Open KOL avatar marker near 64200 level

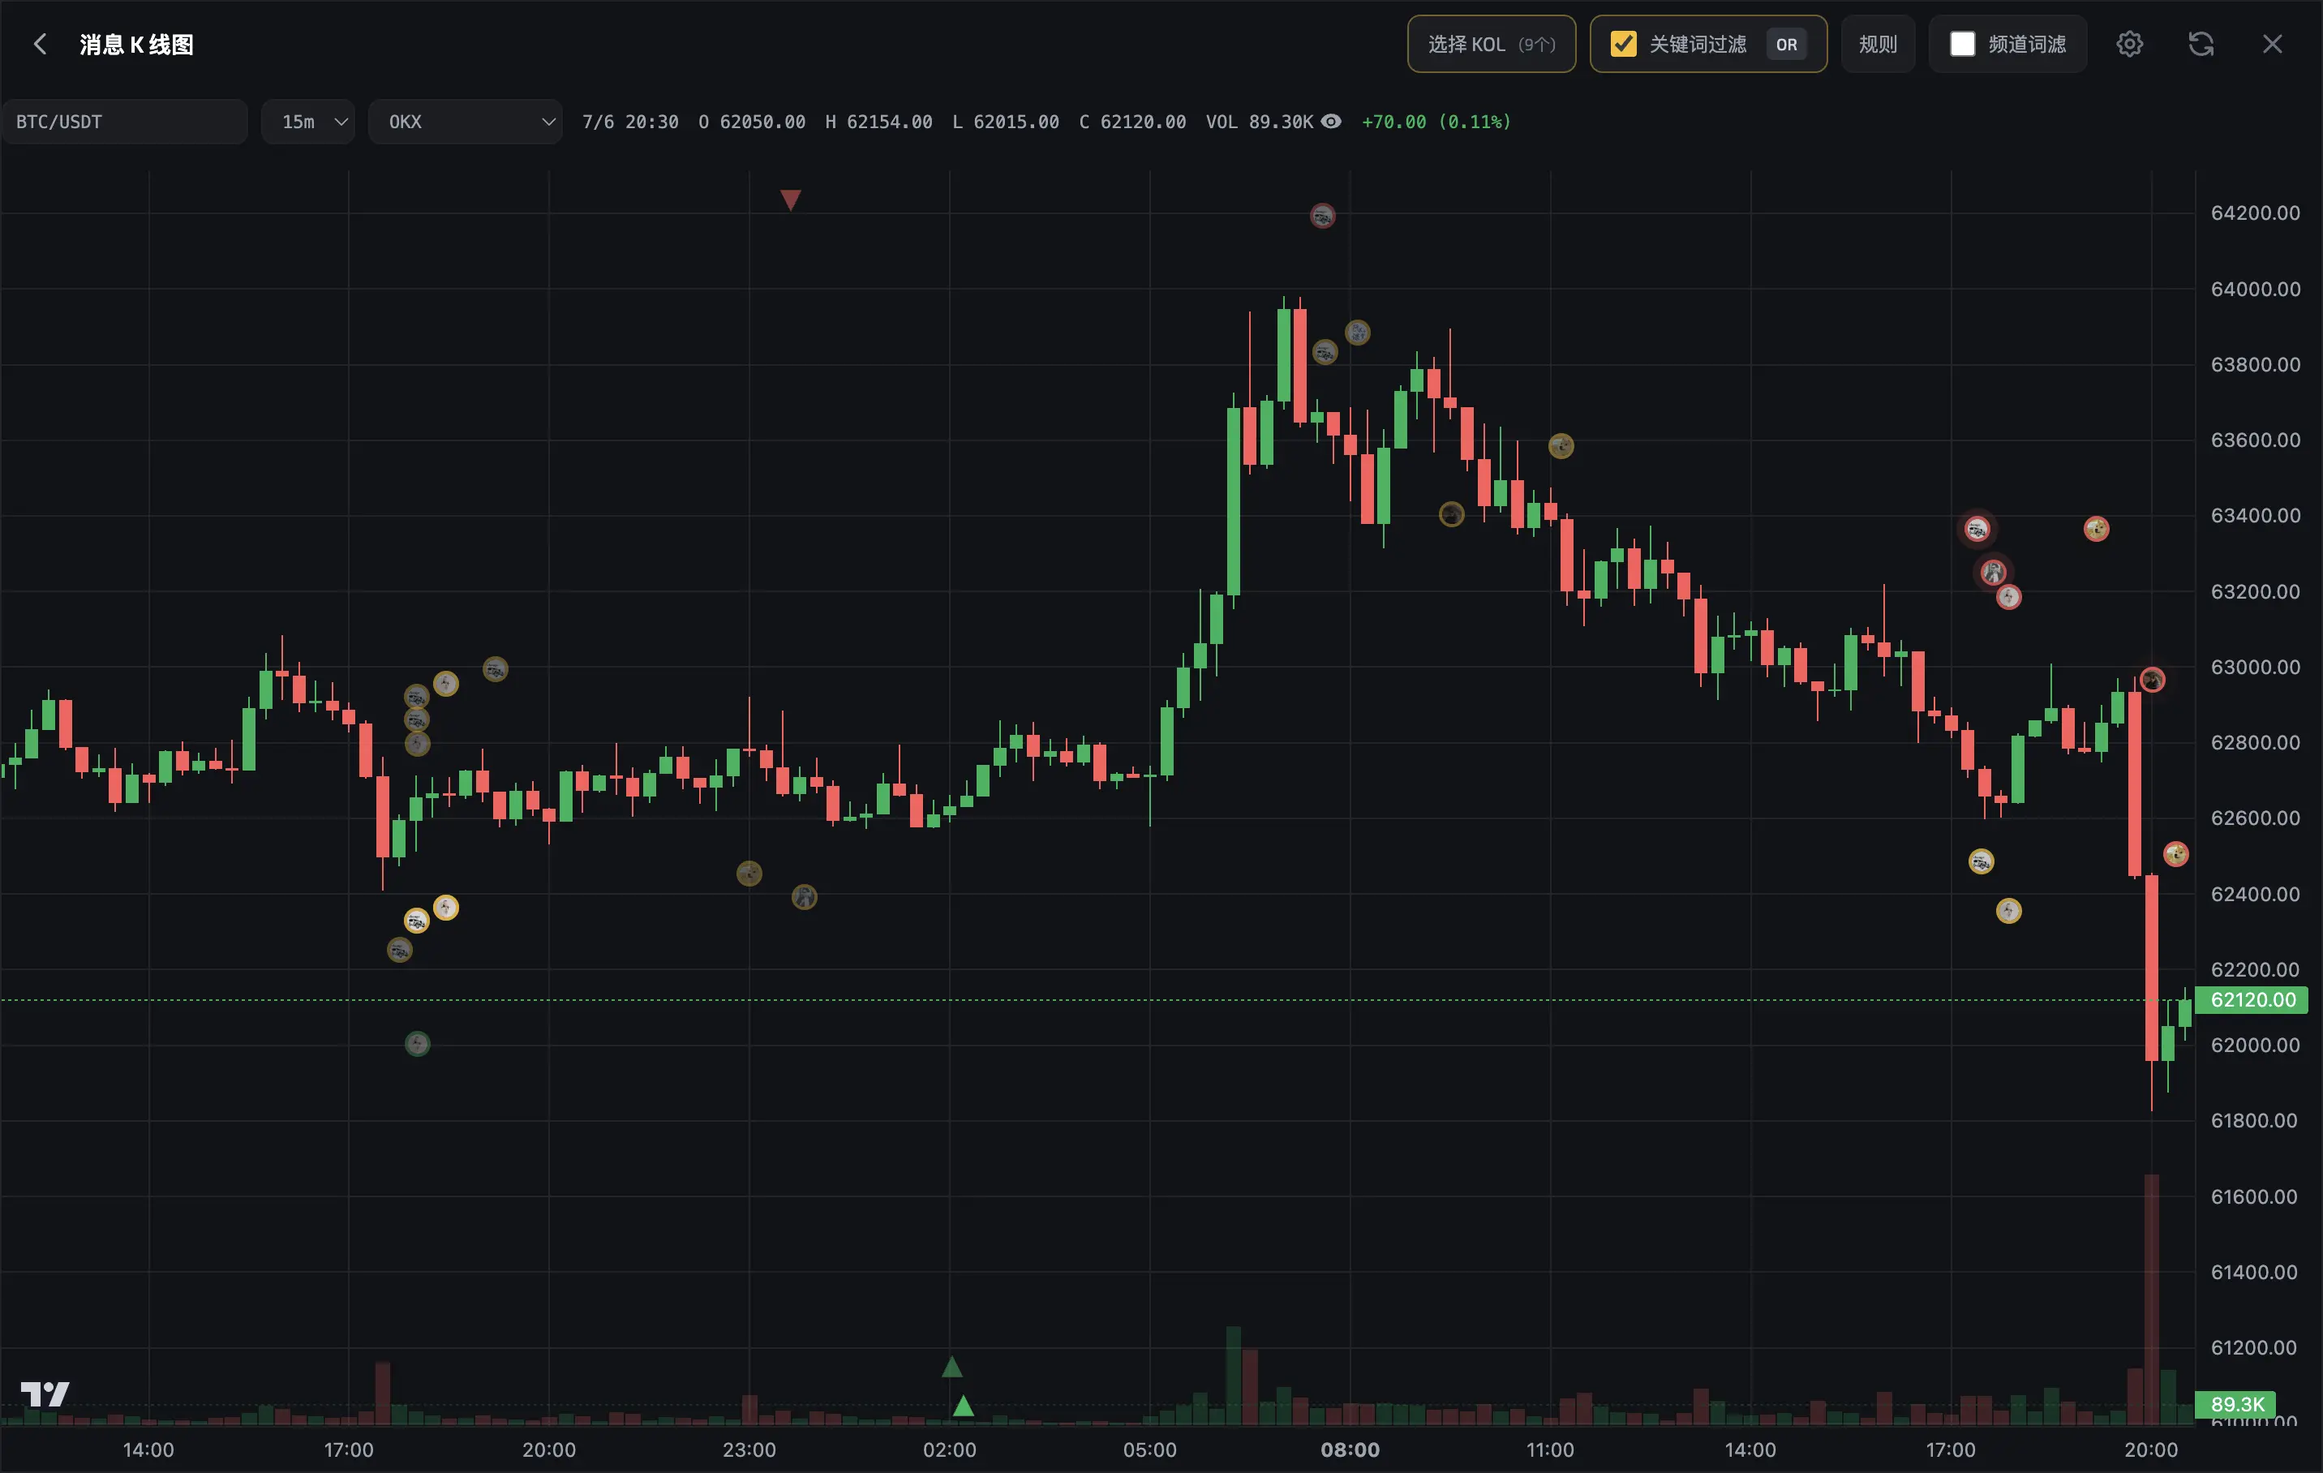point(1321,216)
